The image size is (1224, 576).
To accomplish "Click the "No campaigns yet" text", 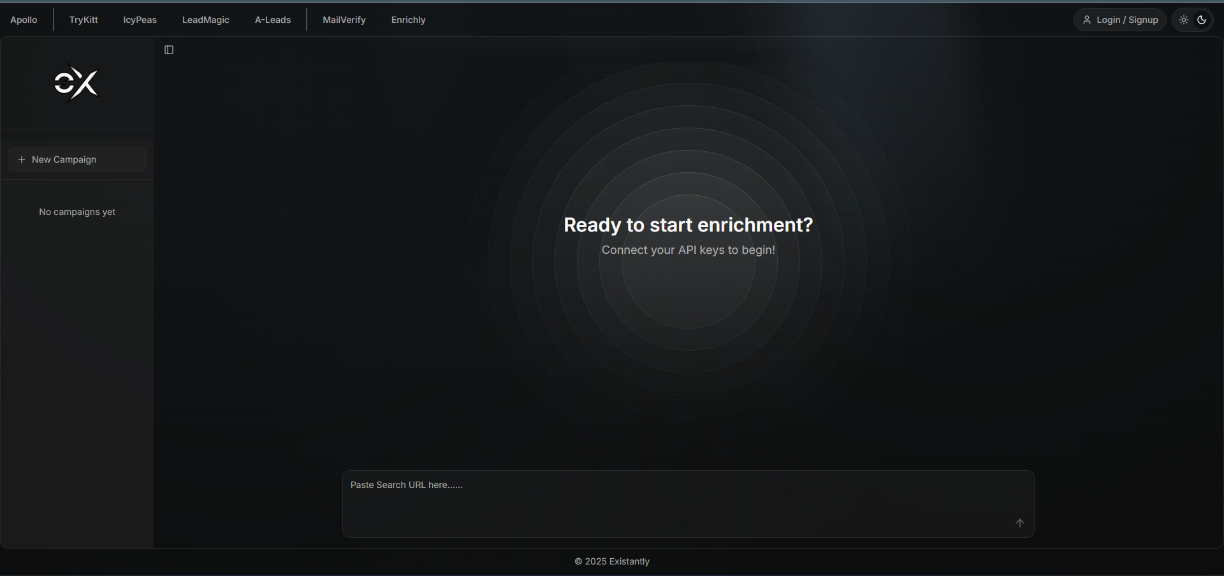I will pyautogui.click(x=77, y=212).
